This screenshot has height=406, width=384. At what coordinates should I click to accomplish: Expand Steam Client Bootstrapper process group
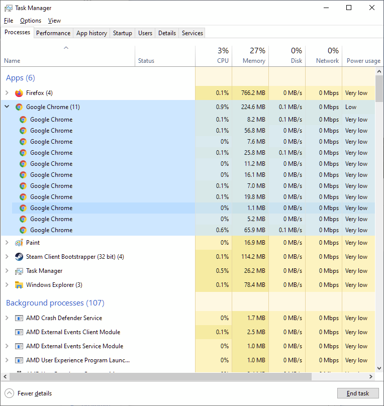(x=7, y=257)
